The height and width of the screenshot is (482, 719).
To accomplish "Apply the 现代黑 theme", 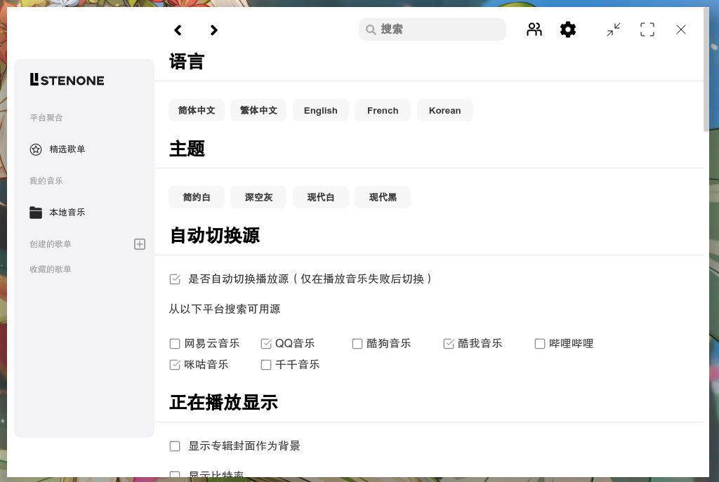I will pyautogui.click(x=383, y=197).
